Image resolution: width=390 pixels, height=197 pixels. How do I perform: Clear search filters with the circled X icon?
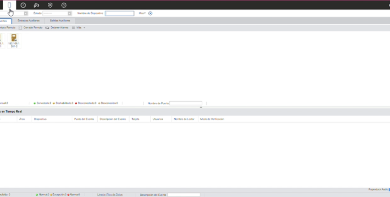(x=150, y=13)
